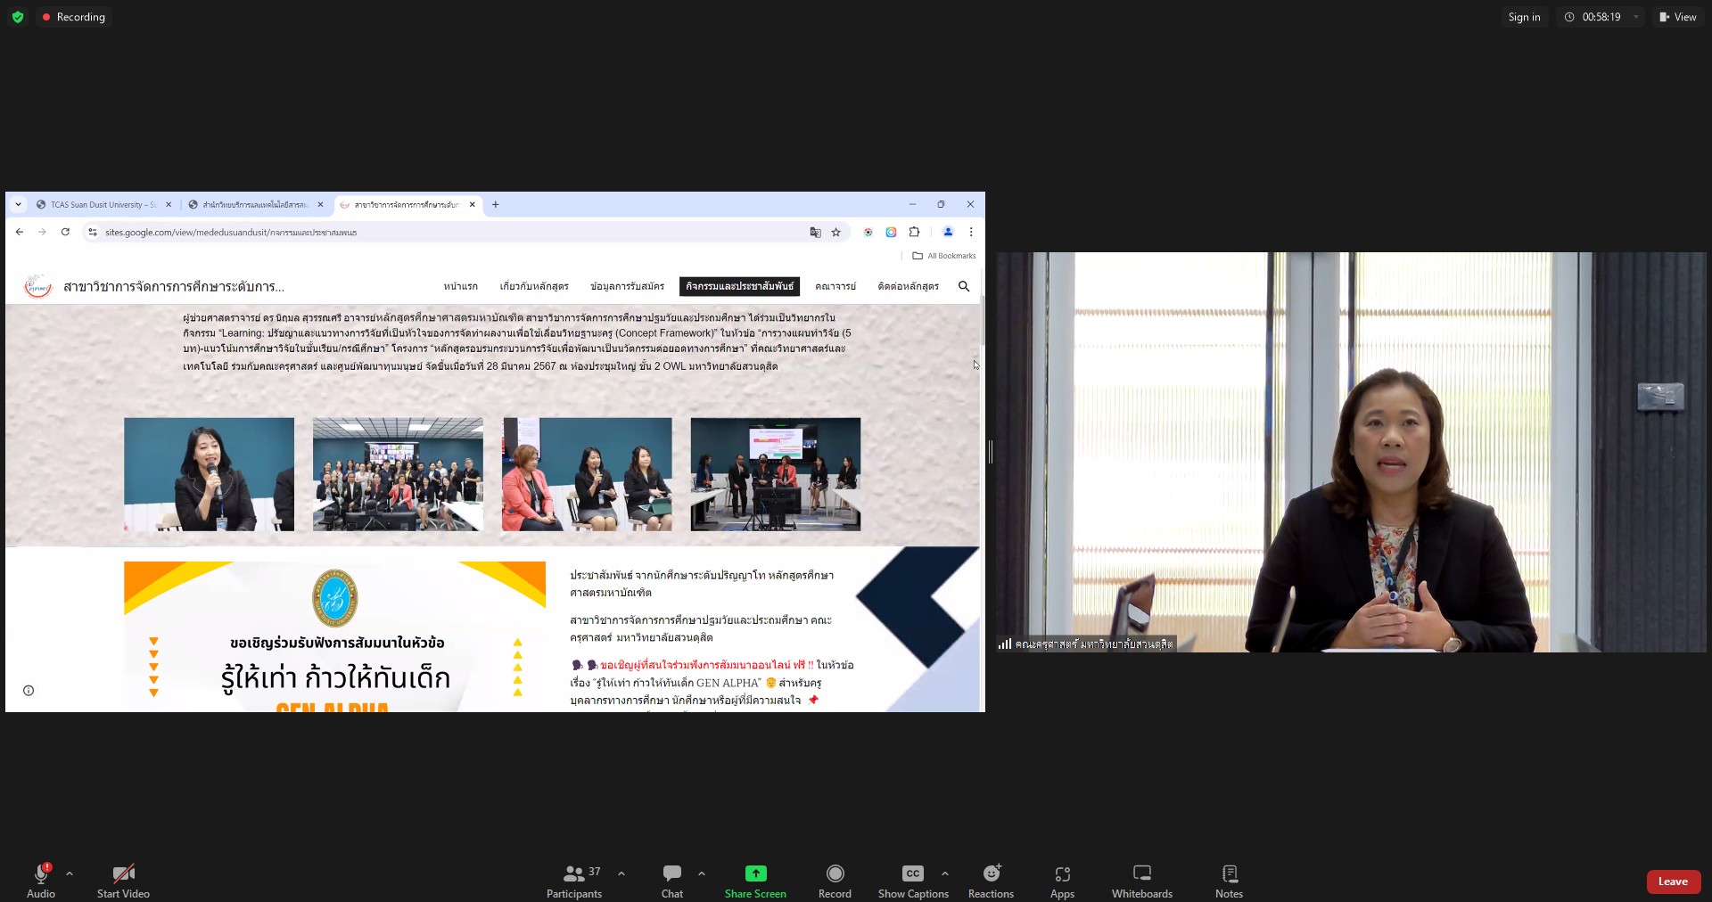
Task: Open Whiteboards
Action: coord(1142,881)
